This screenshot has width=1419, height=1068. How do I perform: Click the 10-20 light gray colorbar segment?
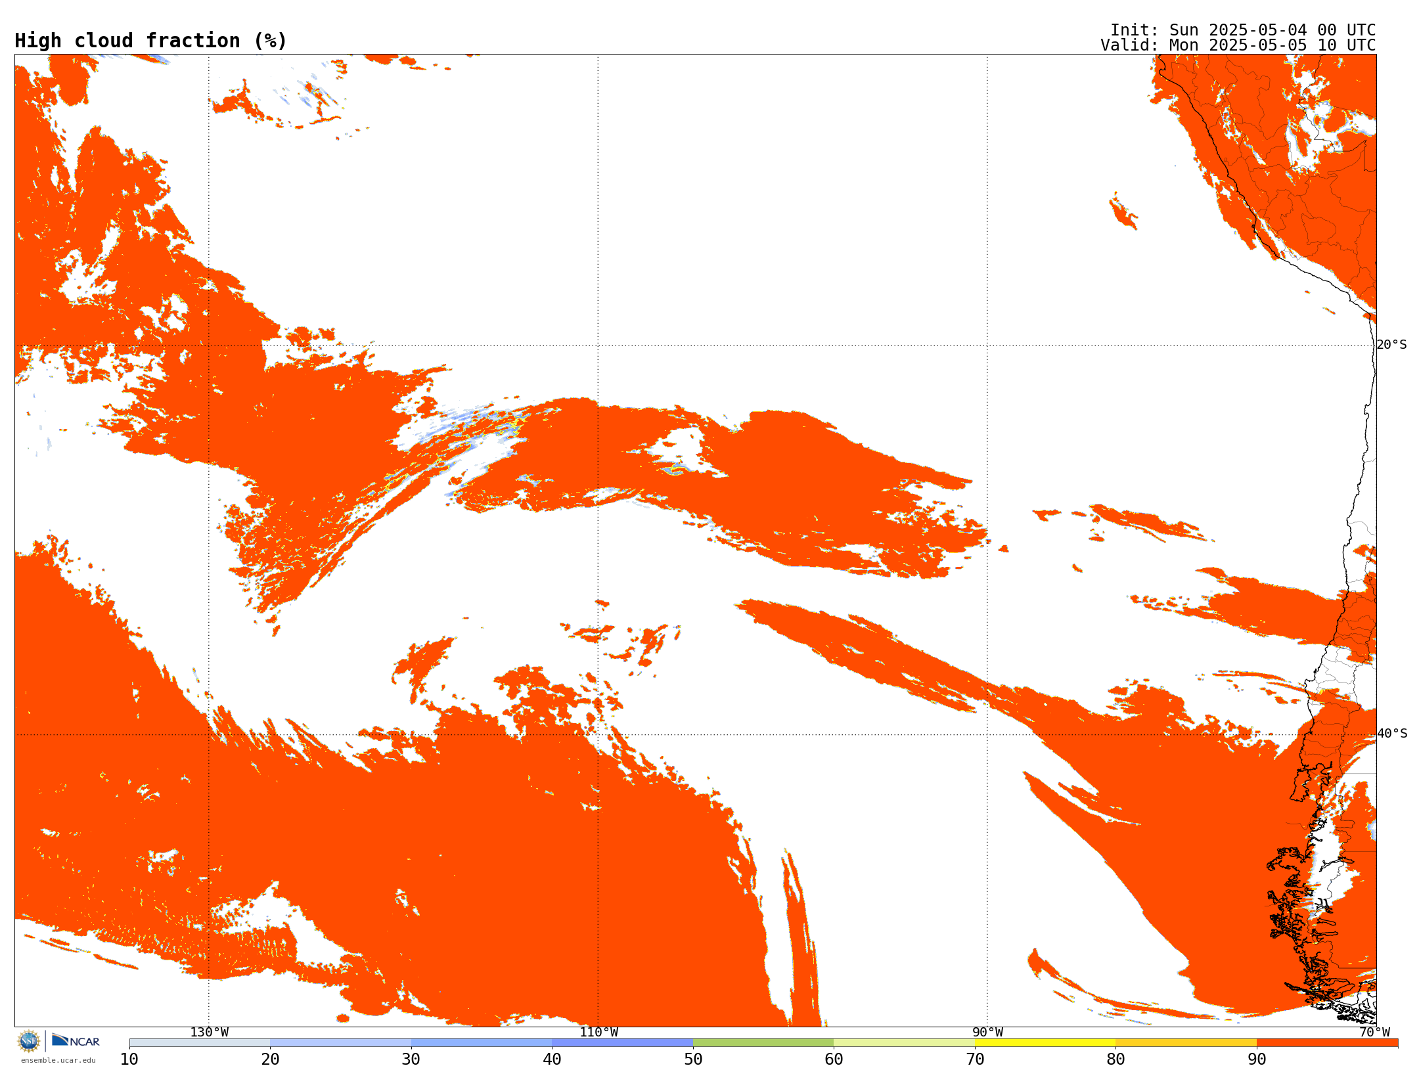point(200,1043)
